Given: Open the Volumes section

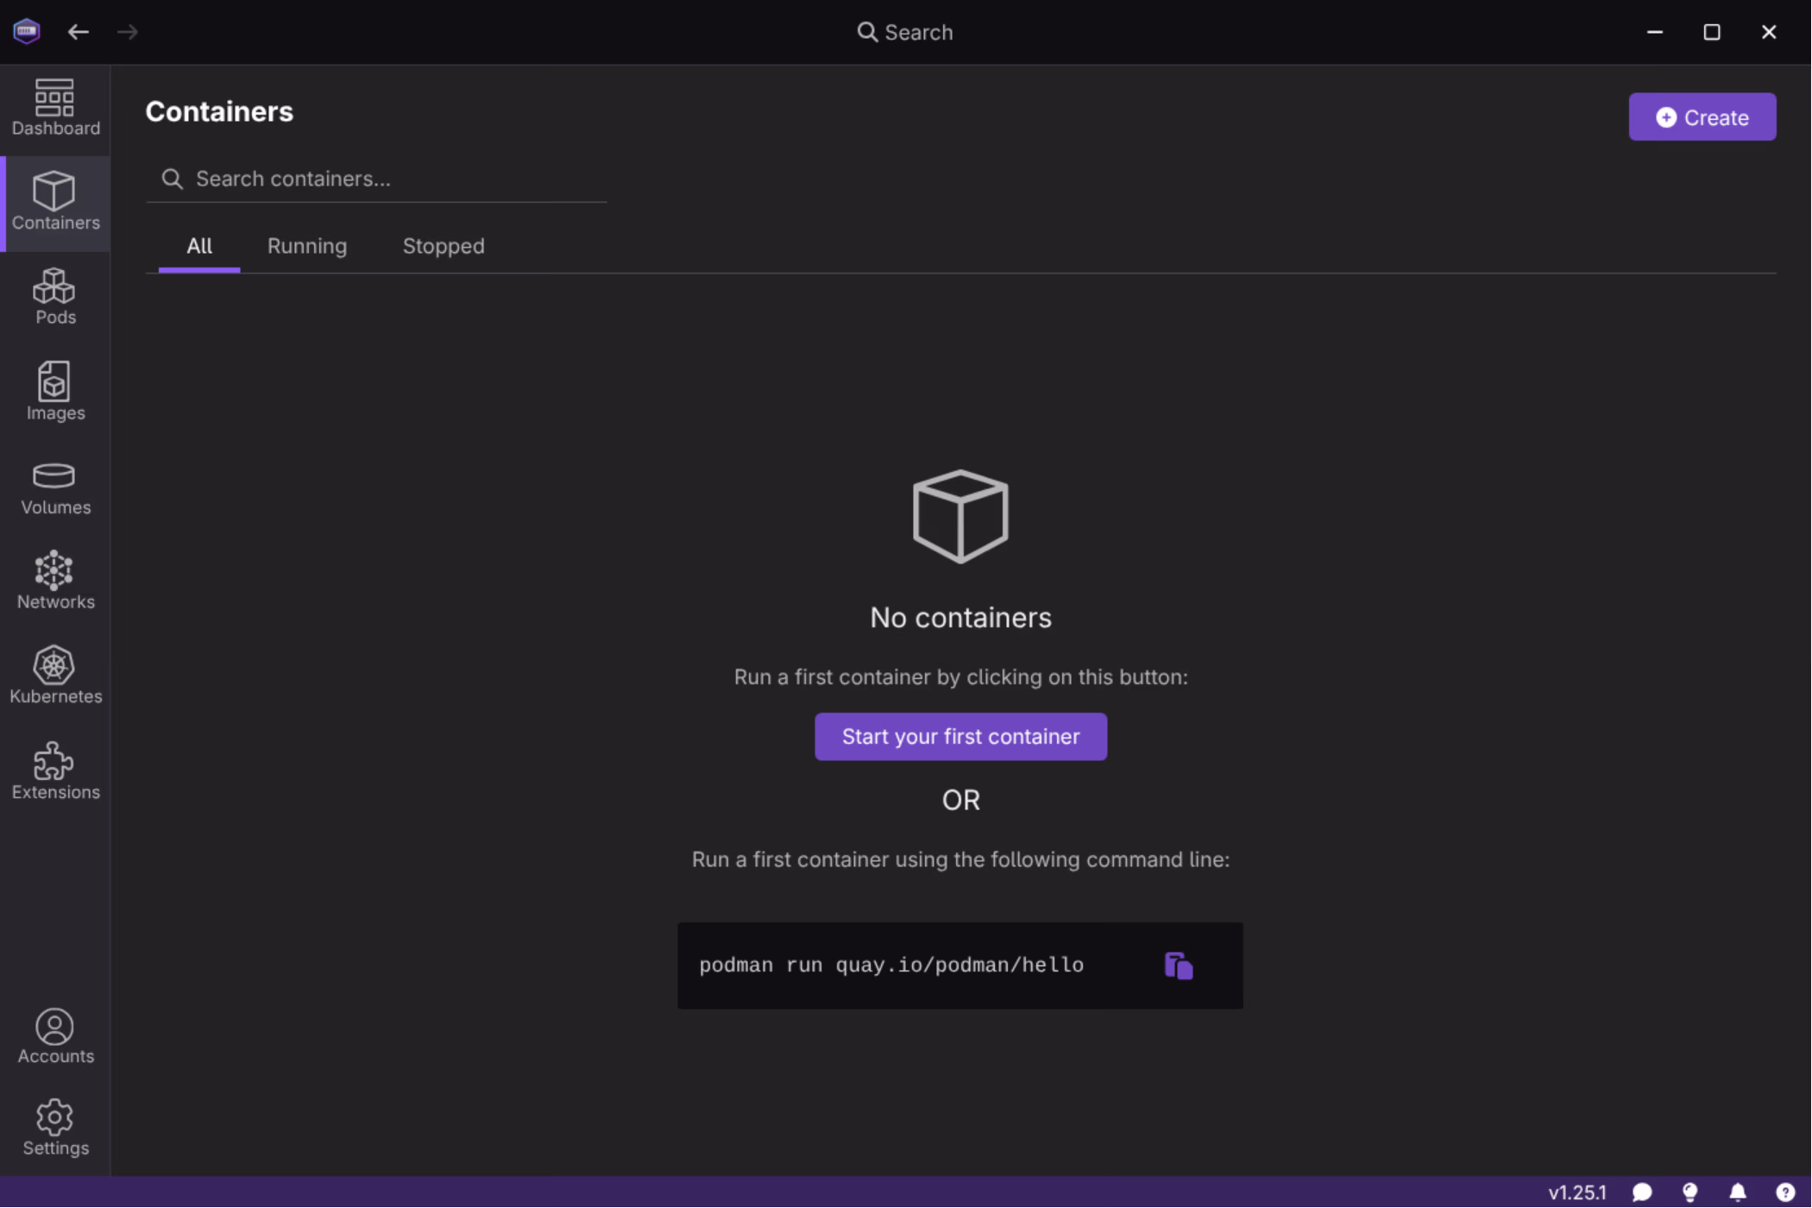Looking at the screenshot, I should 55,488.
